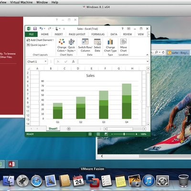Image resolution: width=191 pixels, height=191 pixels.
Task: Click Select Data
Action: (97, 45)
